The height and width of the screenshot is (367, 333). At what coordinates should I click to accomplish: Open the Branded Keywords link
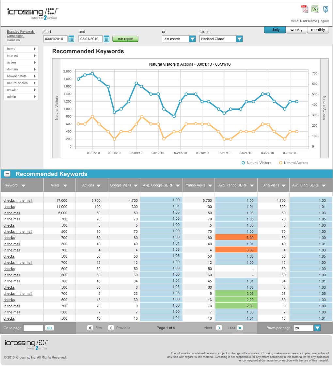tap(21, 32)
